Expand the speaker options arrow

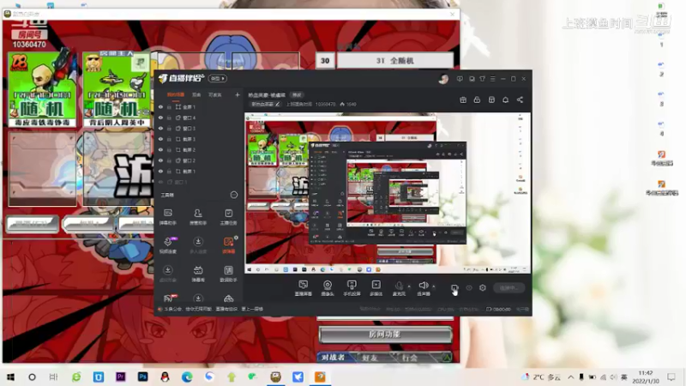[x=434, y=286]
